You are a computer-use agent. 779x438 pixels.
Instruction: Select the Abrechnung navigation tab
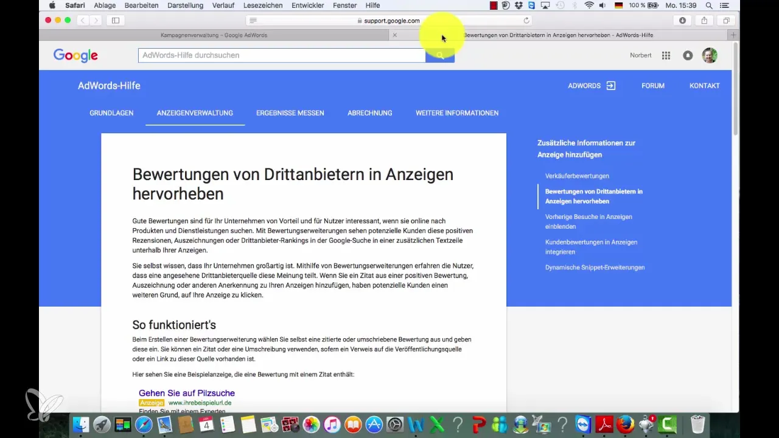(370, 113)
